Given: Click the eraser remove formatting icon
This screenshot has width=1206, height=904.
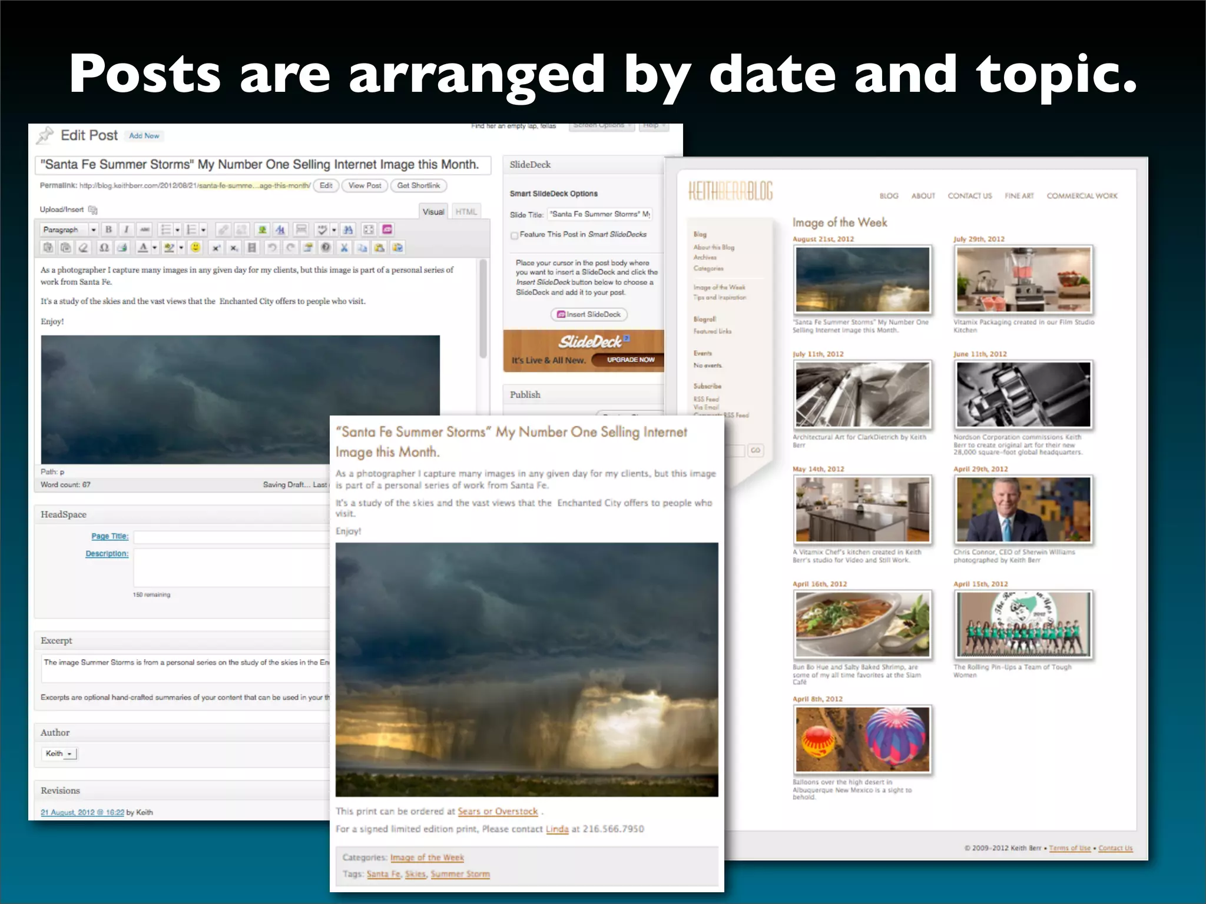Looking at the screenshot, I should (84, 247).
